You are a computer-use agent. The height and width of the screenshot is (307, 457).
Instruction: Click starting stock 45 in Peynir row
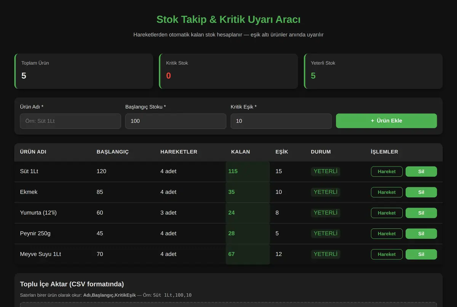click(x=100, y=233)
